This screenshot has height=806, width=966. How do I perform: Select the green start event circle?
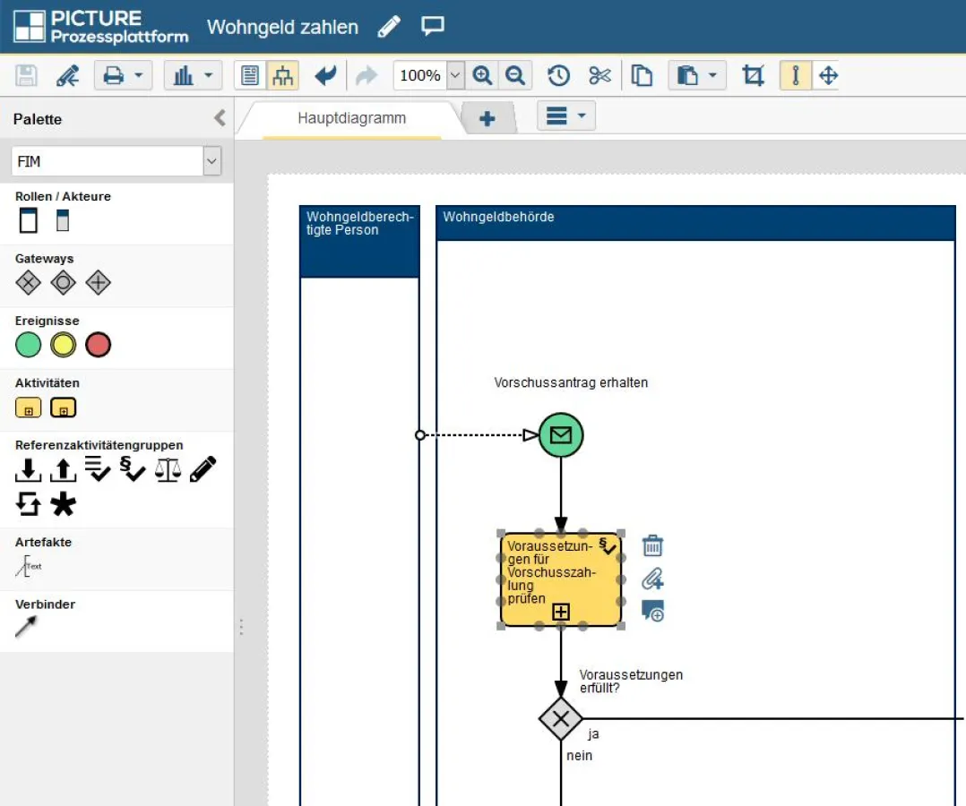[29, 345]
